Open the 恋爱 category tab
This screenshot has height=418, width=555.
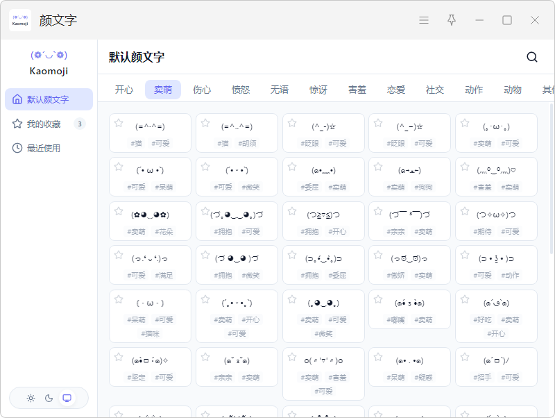tap(395, 90)
